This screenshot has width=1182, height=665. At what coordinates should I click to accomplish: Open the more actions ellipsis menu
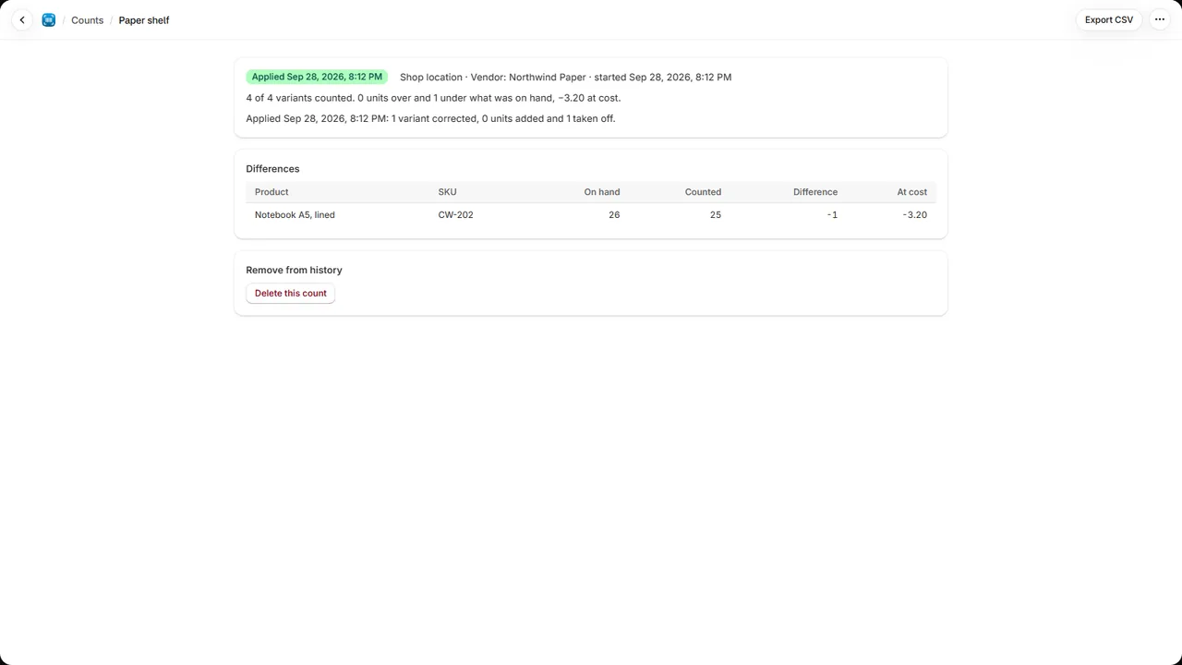pos(1160,19)
